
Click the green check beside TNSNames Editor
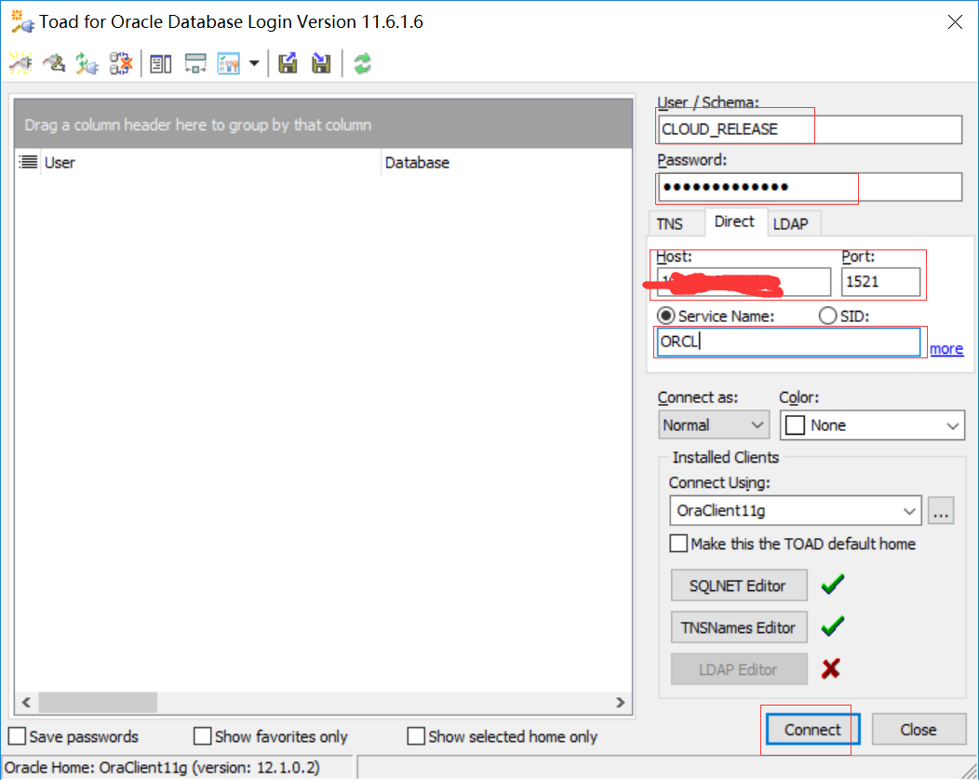(x=832, y=625)
